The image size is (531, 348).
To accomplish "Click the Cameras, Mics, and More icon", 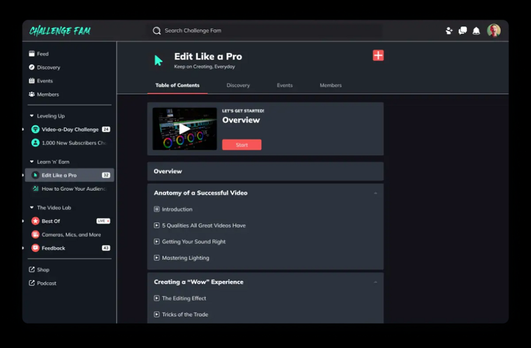I will pyautogui.click(x=35, y=235).
